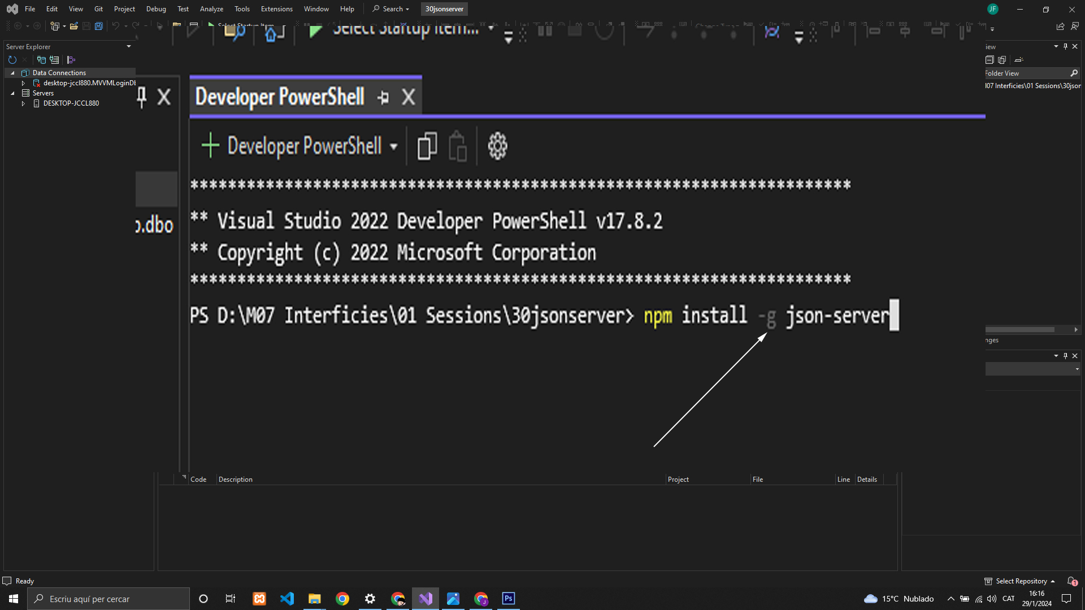Click the Refresh icon in Server Explorer

(12, 60)
